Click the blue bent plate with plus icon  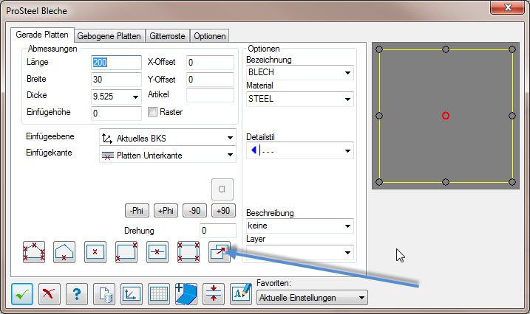pyautogui.click(x=186, y=294)
